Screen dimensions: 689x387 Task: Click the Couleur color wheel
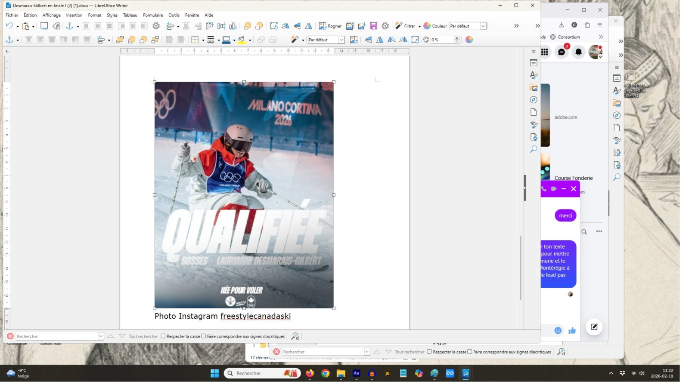tap(427, 26)
